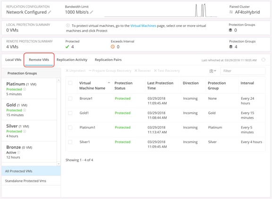Select Standalone Protected Vms in sidebar

point(31,181)
